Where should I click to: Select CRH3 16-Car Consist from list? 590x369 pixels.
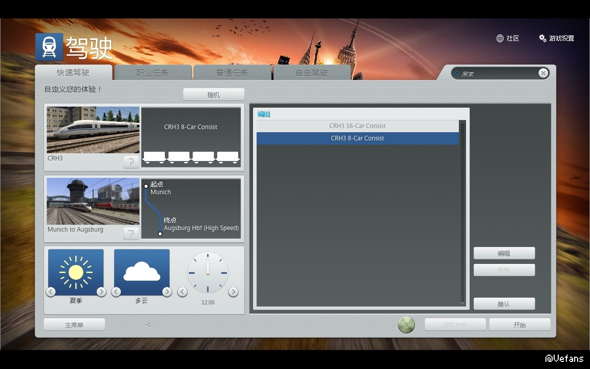357,126
